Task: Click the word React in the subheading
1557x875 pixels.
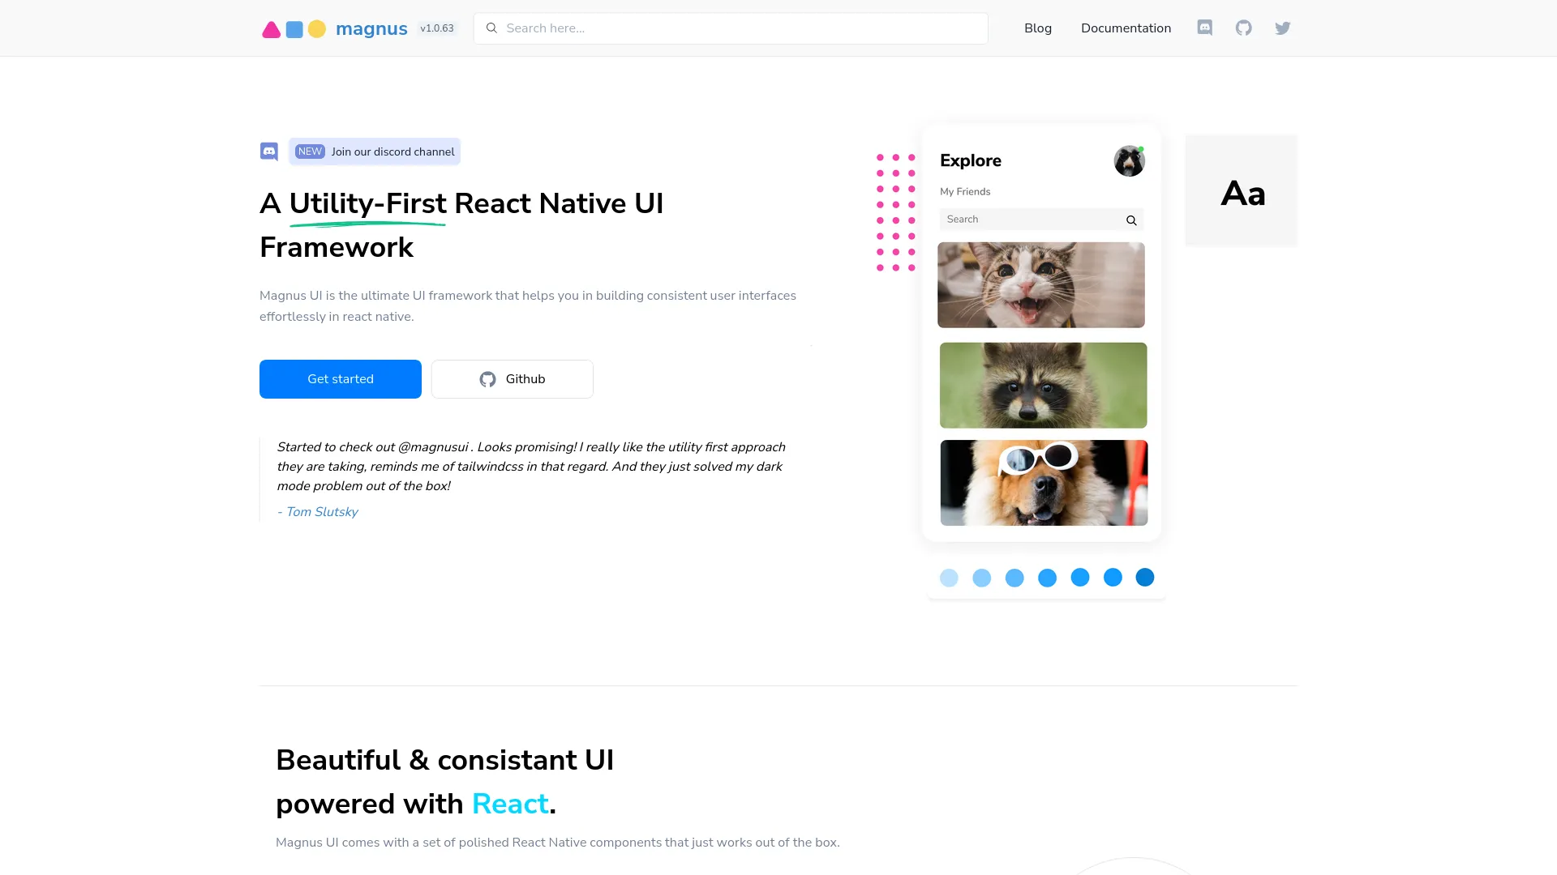Action: click(x=510, y=804)
